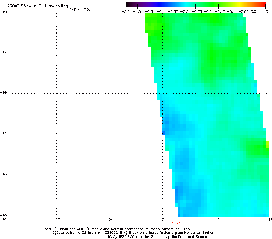
Task: Click the "ASCAT 25KM MLE-1 ascending" title
Action: pos(37,6)
